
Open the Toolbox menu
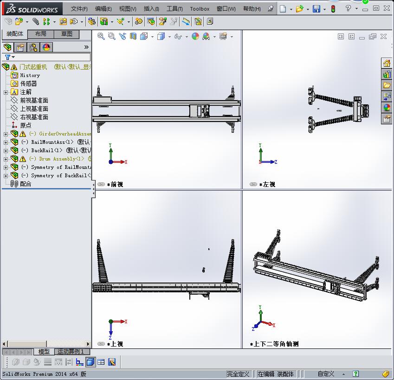coord(200,9)
